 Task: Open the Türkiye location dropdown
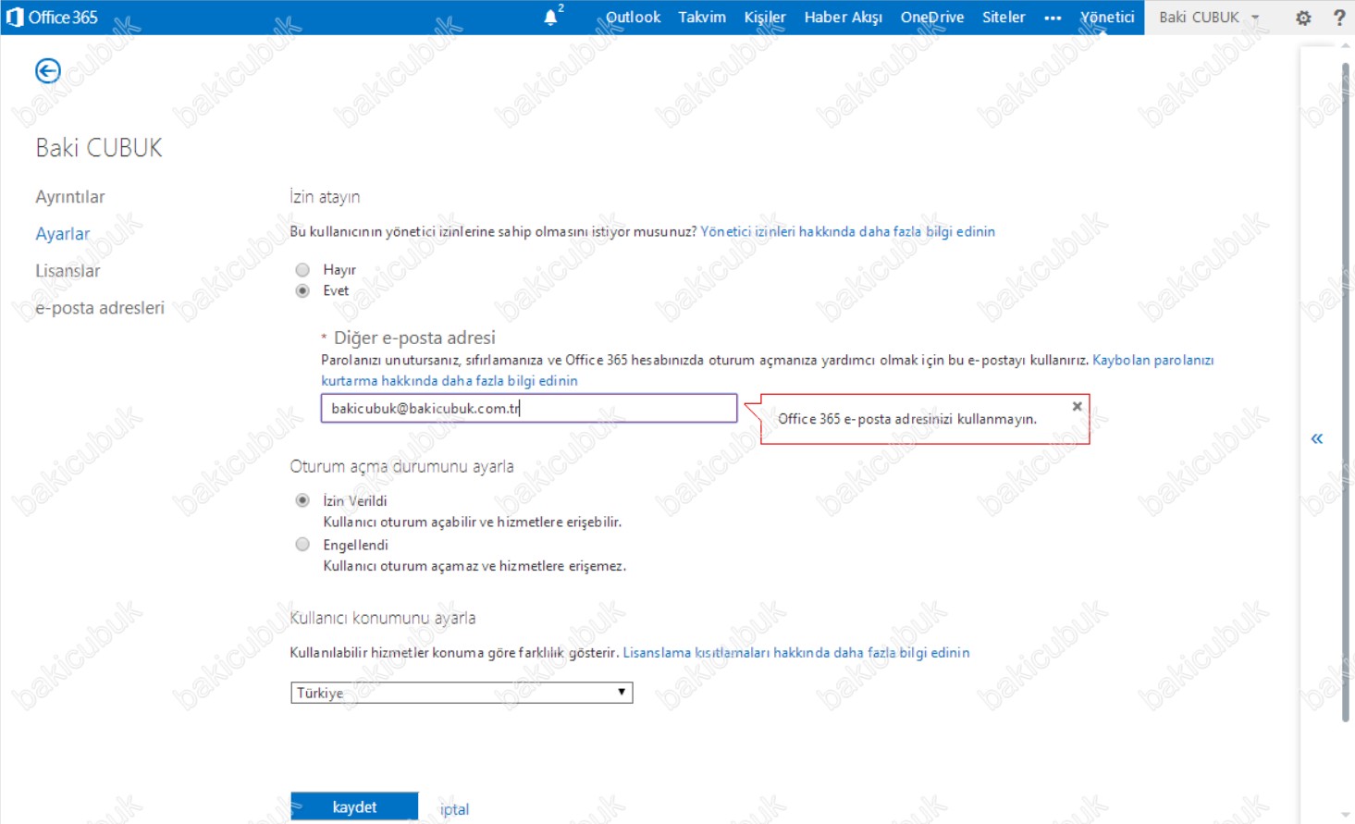pos(462,693)
